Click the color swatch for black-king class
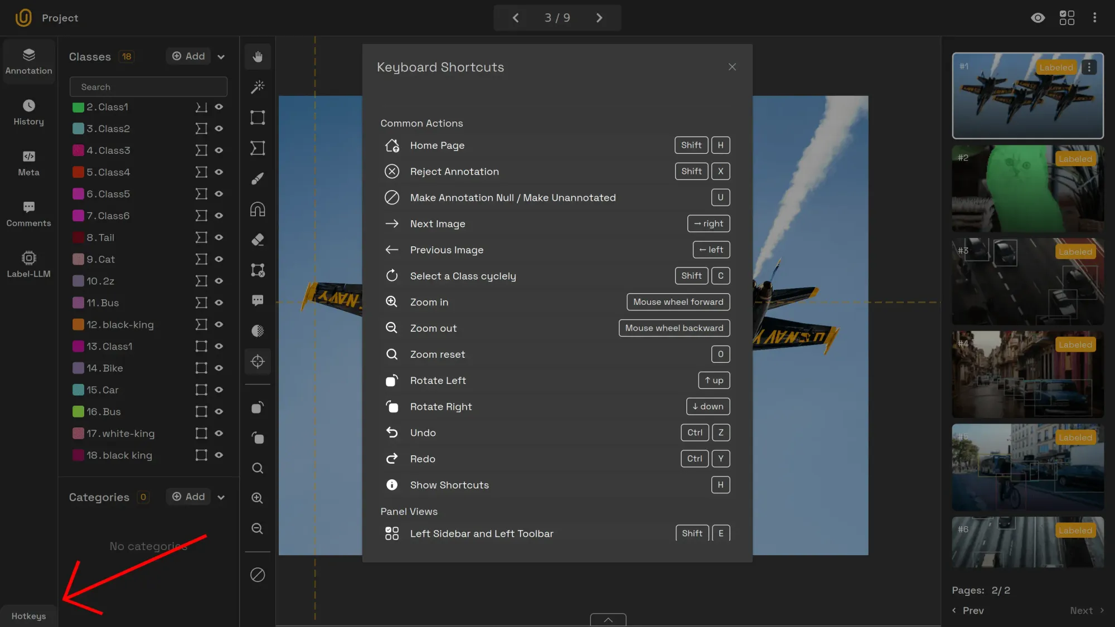The height and width of the screenshot is (627, 1115). (78, 324)
